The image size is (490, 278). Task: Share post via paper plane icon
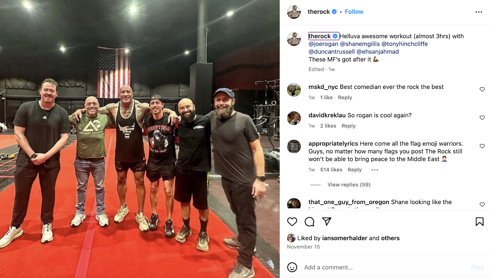point(327,221)
